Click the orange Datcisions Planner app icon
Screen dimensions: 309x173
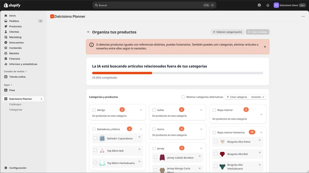(52, 17)
